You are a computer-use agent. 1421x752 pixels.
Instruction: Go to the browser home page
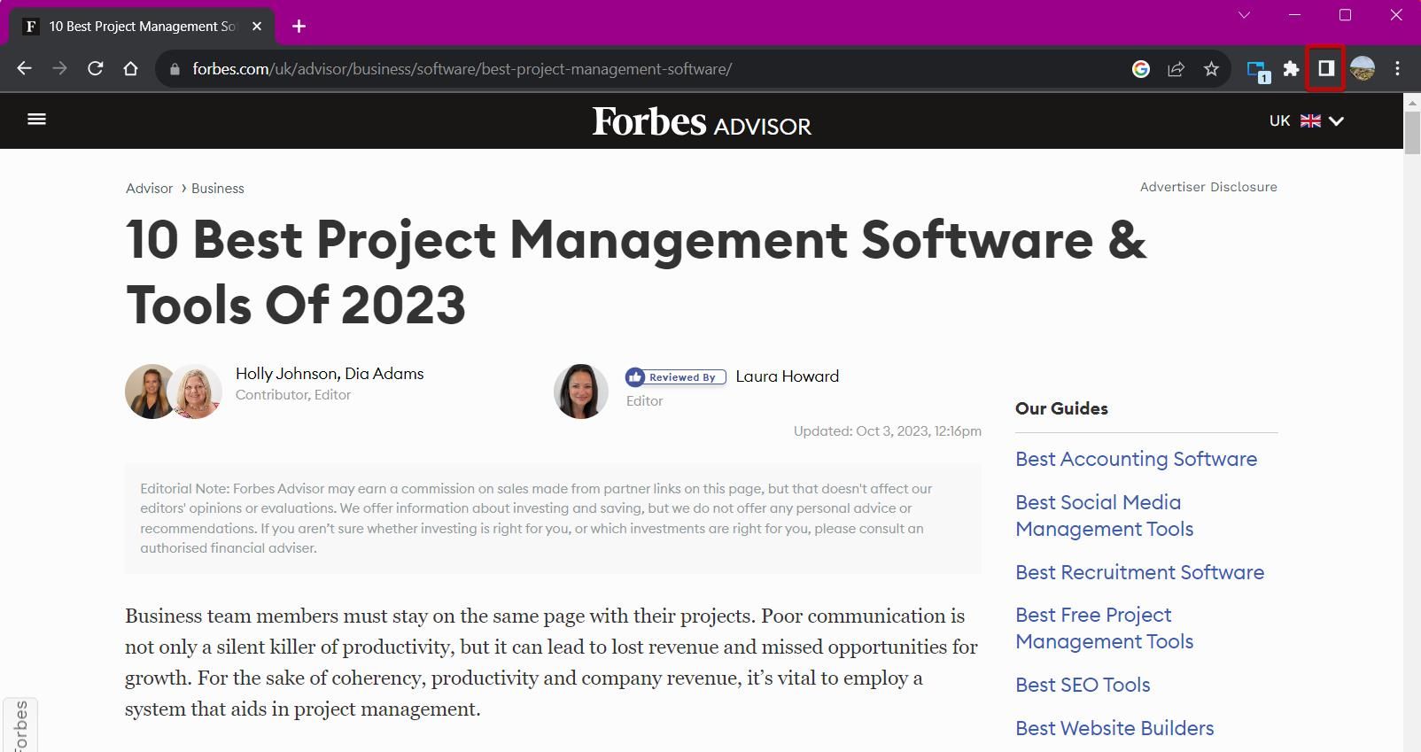(130, 68)
